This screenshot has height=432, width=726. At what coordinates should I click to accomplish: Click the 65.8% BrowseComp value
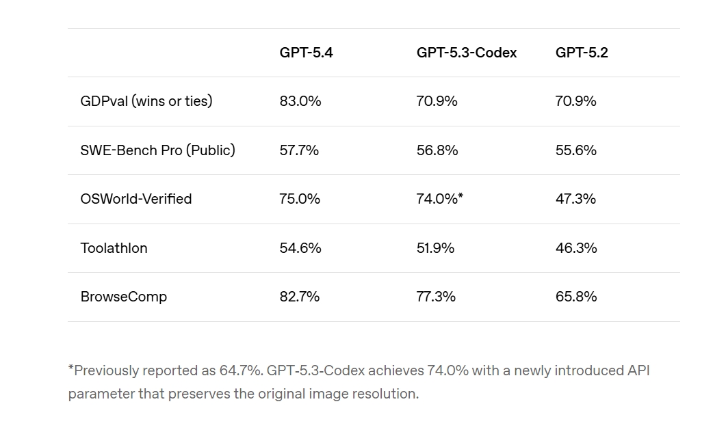coord(576,297)
